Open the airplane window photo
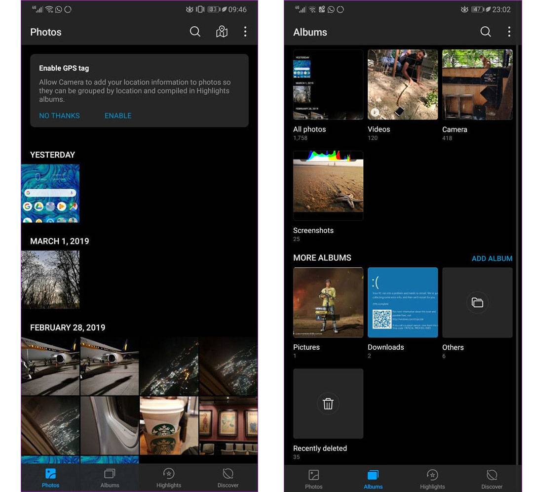The image size is (533, 492). point(110,425)
